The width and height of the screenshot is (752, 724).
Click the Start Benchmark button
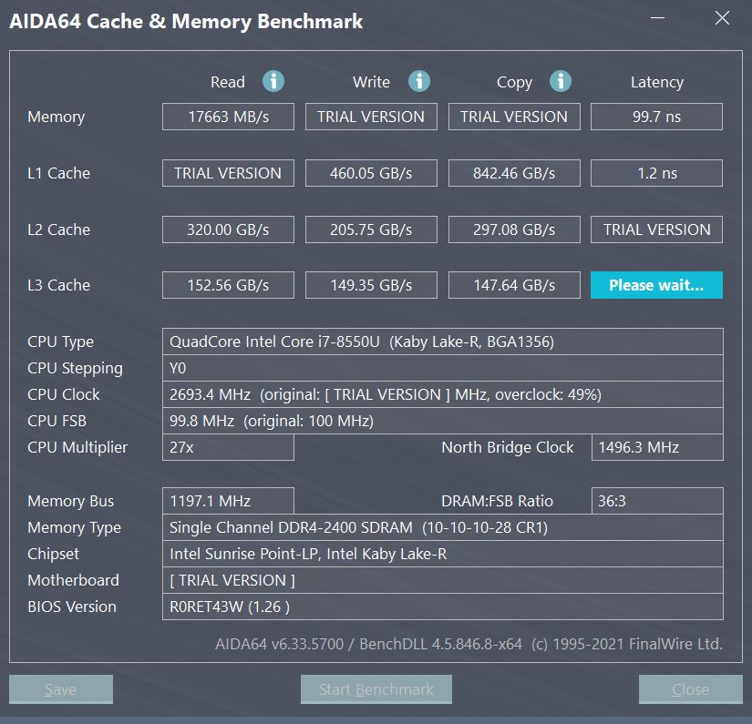click(376, 689)
